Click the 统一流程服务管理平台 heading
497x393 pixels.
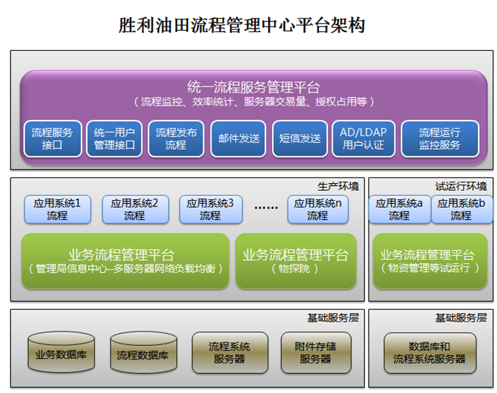point(254,87)
